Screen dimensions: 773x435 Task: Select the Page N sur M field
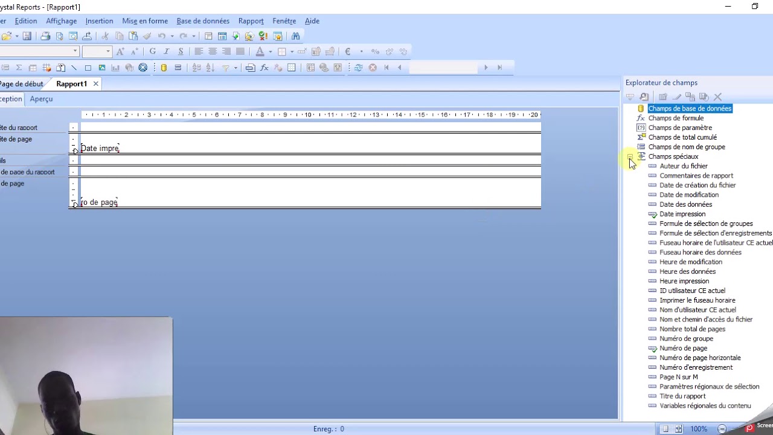pyautogui.click(x=678, y=377)
